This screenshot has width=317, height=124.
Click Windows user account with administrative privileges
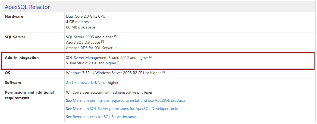(x=109, y=92)
